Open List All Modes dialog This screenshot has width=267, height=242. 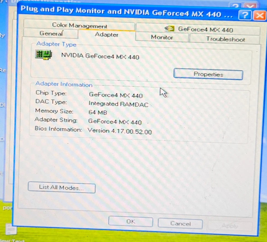61,188
